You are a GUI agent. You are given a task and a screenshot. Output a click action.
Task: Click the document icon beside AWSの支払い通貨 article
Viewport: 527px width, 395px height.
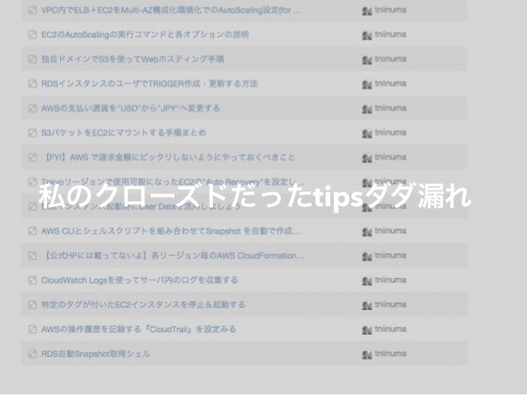click(x=32, y=108)
